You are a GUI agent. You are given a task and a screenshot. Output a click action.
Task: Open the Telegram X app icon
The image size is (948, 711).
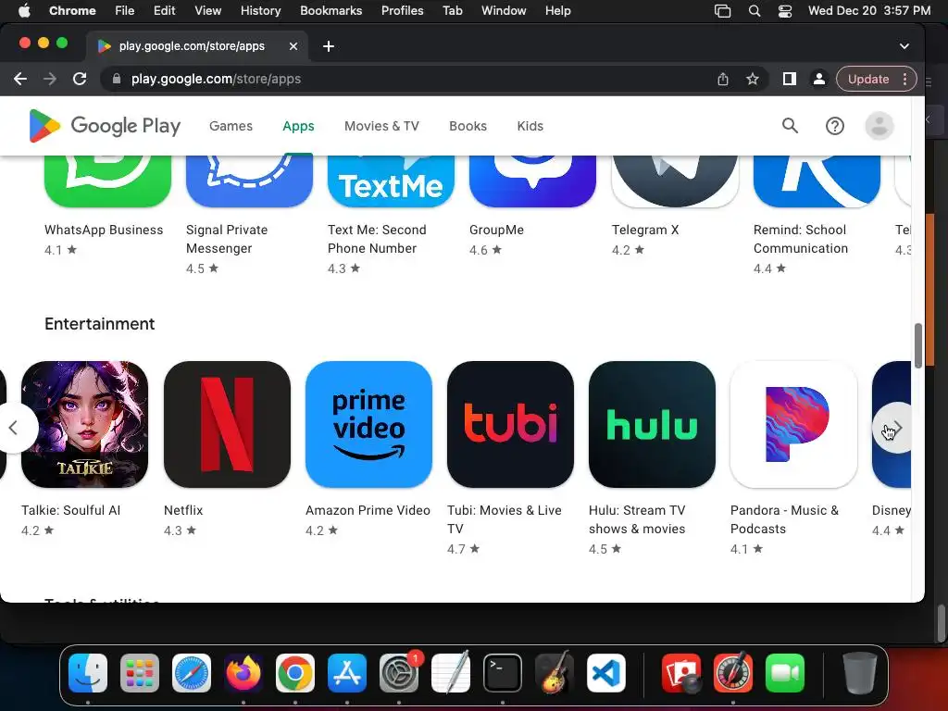(x=675, y=181)
